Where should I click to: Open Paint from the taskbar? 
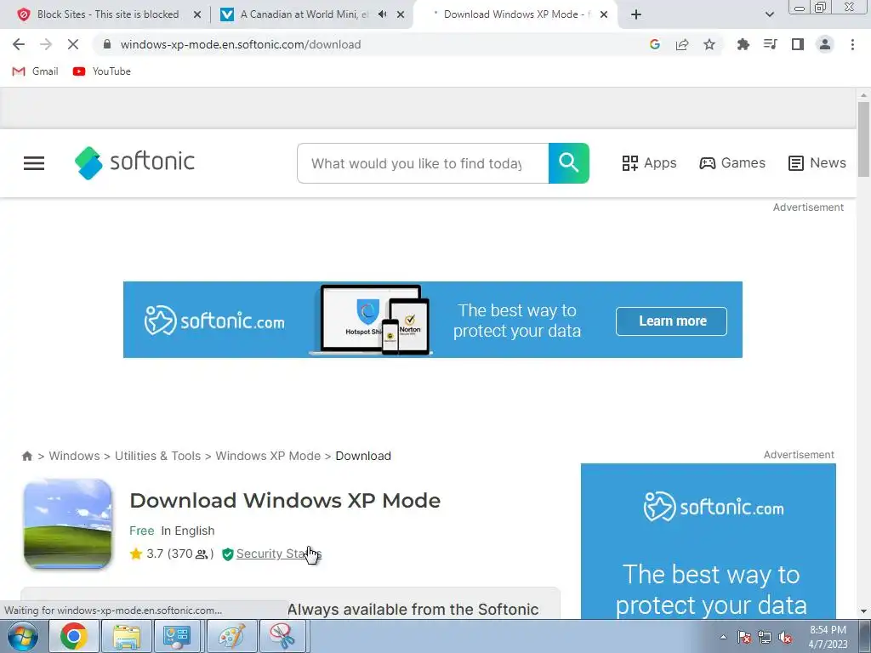[231, 636]
